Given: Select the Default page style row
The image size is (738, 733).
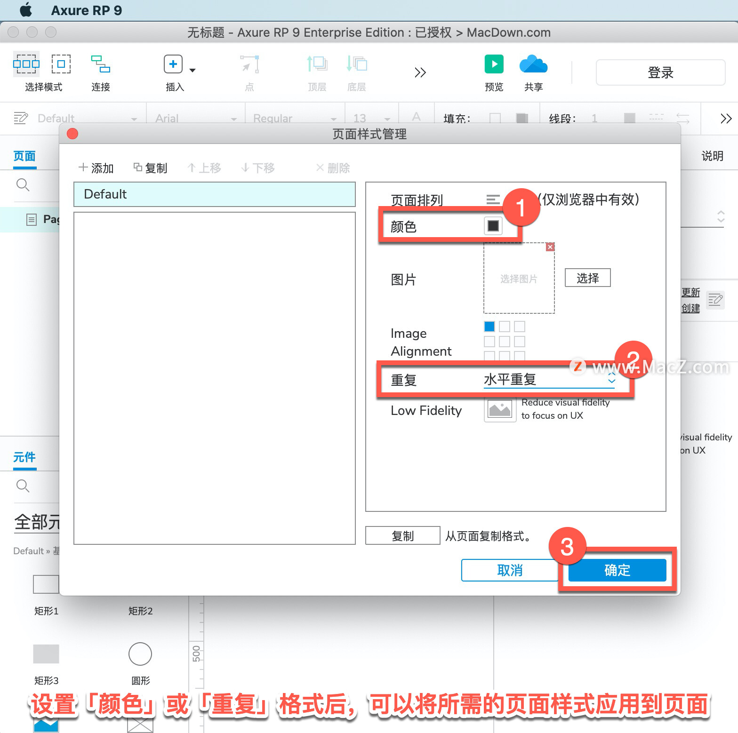Looking at the screenshot, I should pos(215,194).
